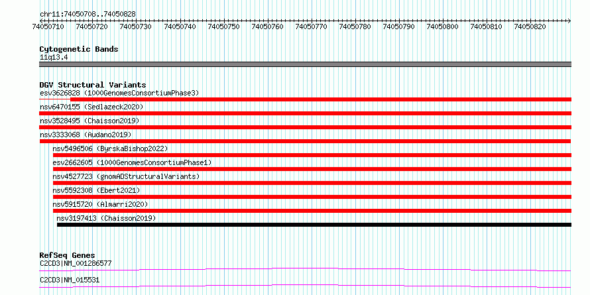Open transcript C2CD3|NM_015531 label

point(70,280)
